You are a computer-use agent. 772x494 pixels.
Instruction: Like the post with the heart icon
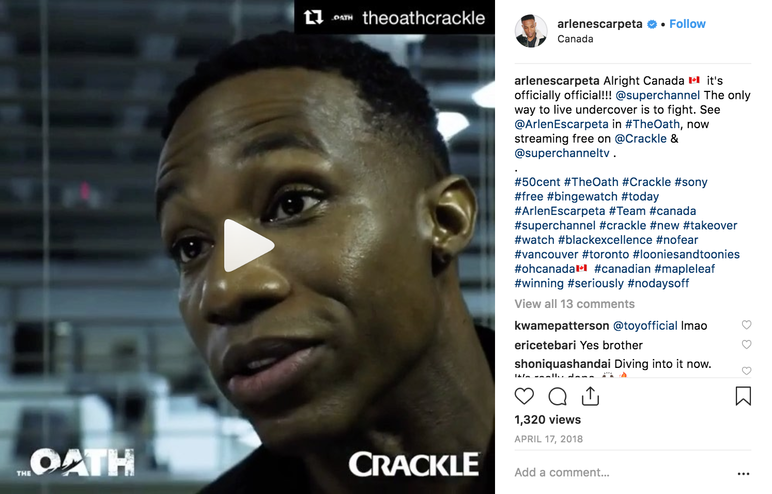click(524, 396)
